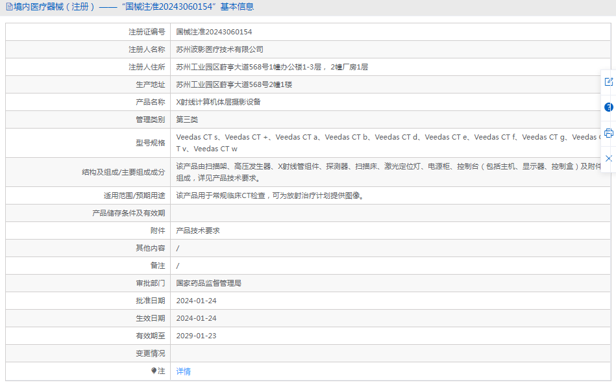The image size is (616, 387).
Task: Click the expiry date 2029-01-23
Action: pos(197,336)
